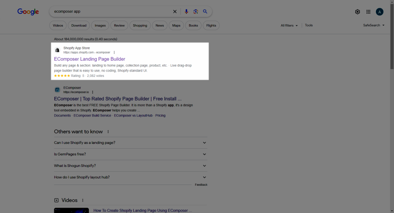
Task: Select the Flights filter chip
Action: (x=211, y=25)
